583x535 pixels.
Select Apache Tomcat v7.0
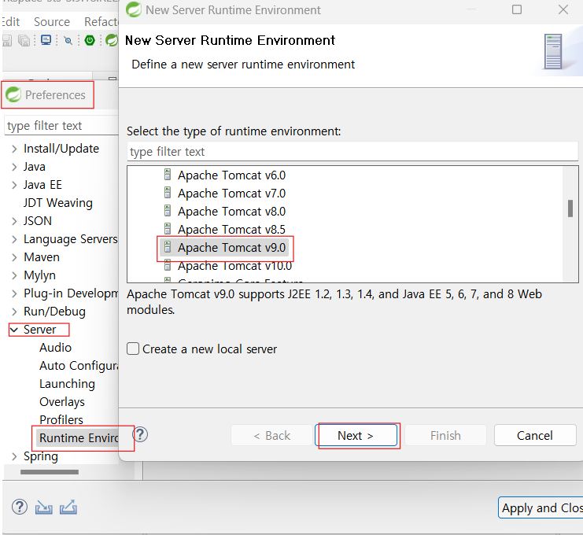(x=231, y=194)
